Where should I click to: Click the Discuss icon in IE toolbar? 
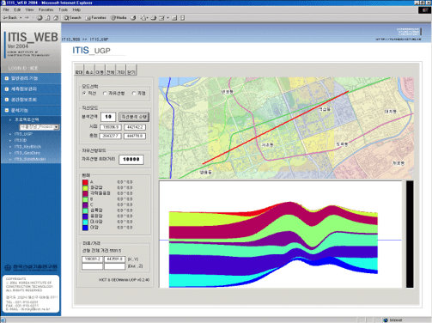pos(174,18)
